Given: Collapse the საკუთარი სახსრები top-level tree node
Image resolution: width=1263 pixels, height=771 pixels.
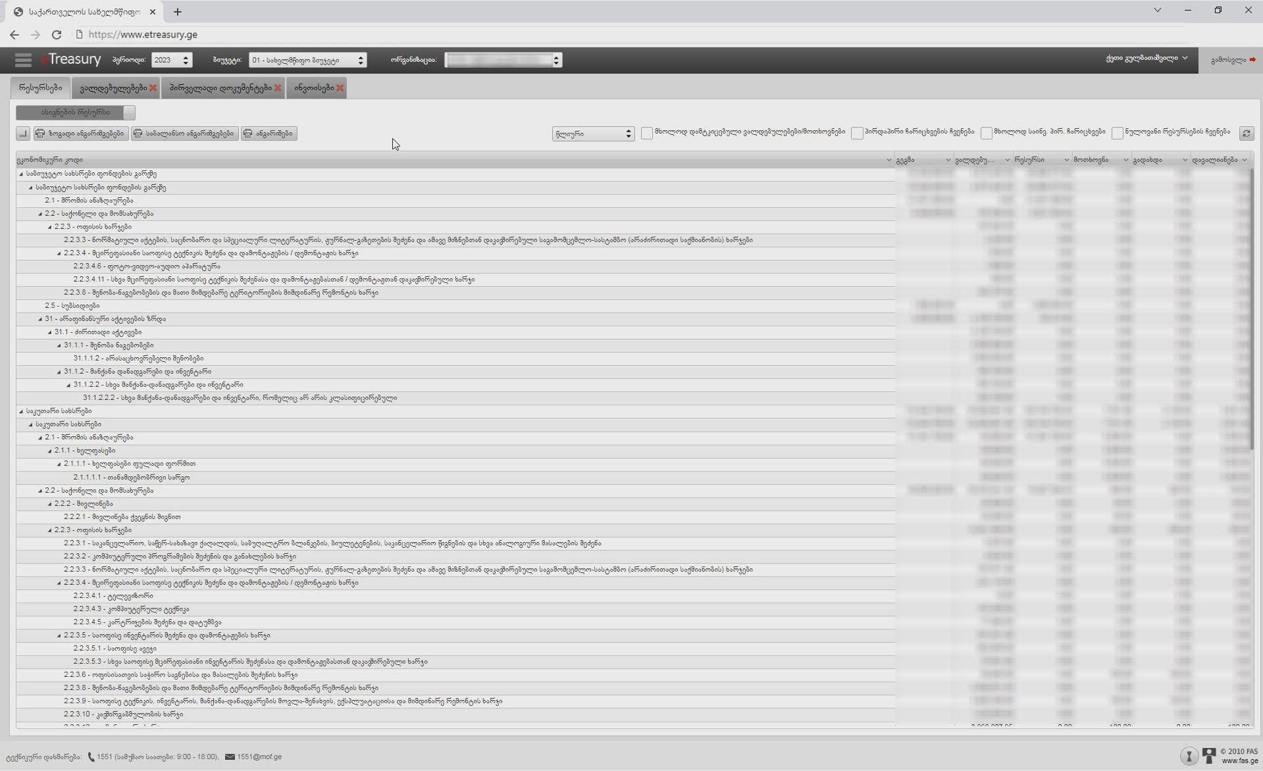Looking at the screenshot, I should 21,411.
